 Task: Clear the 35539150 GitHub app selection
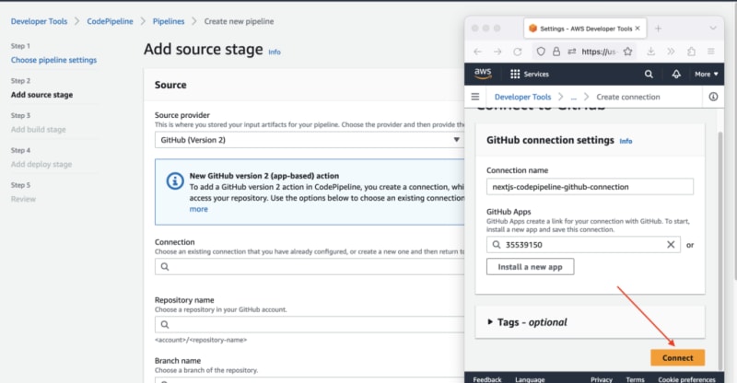click(x=671, y=244)
